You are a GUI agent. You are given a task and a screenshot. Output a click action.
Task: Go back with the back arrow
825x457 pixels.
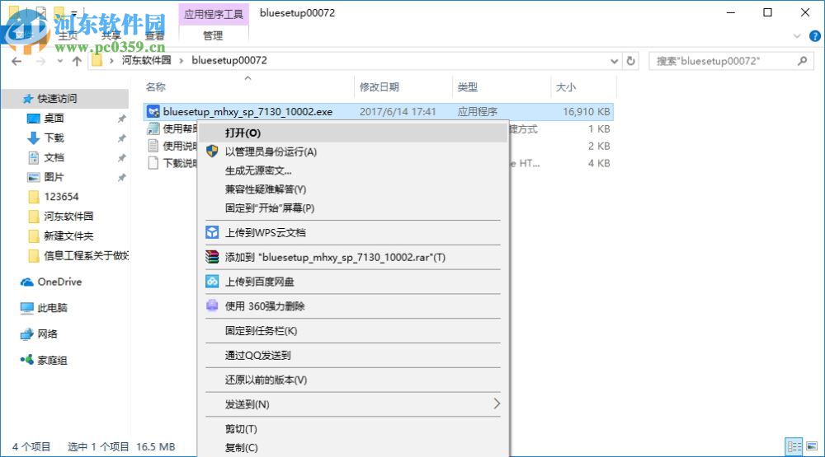(x=16, y=61)
